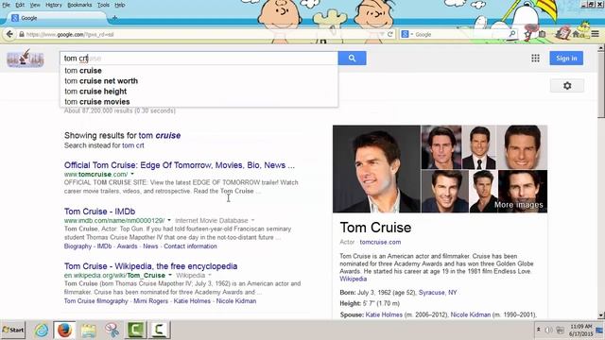Click the white Camtasia recorder taskbar icon
Viewport: 605px width, 340px height.
click(x=159, y=330)
